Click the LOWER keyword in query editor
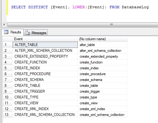The width and height of the screenshot is (158, 123). [x=79, y=7]
